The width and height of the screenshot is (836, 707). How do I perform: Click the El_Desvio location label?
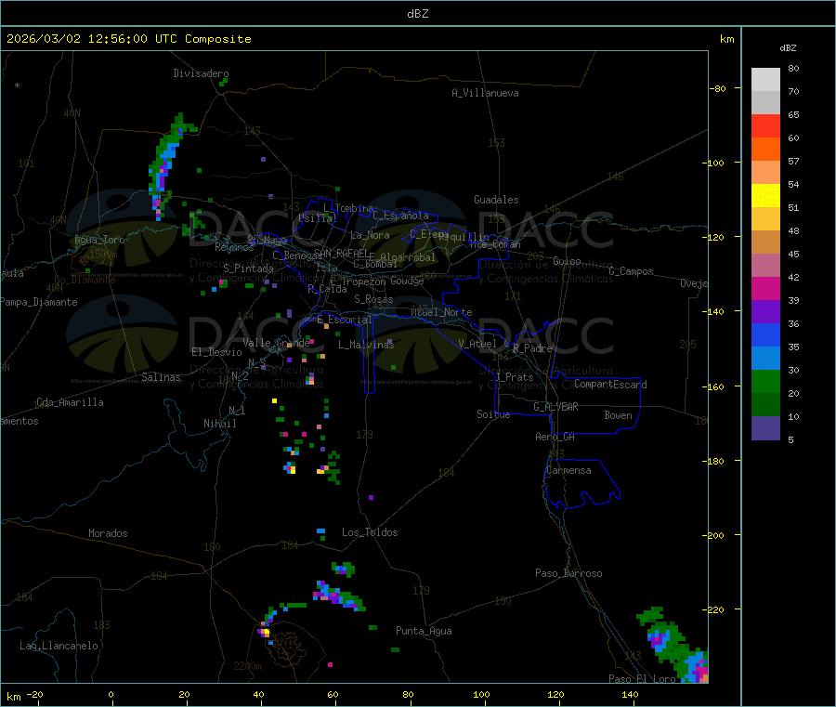[217, 352]
